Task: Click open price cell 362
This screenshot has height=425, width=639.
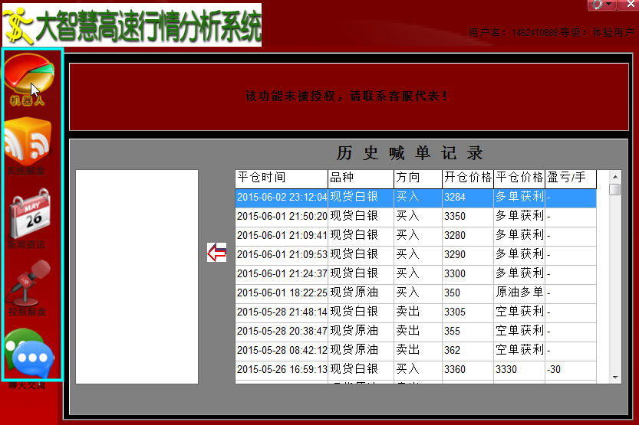Action: pos(468,351)
